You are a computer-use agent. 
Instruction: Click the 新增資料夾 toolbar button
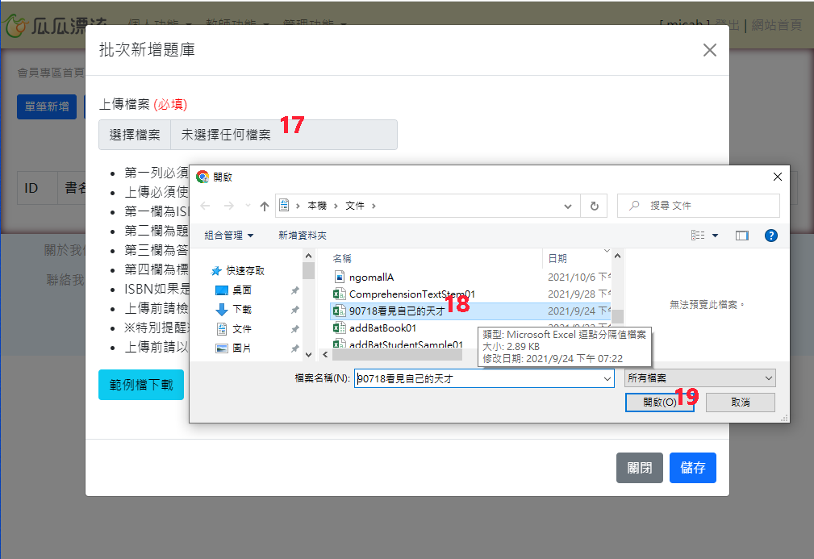[303, 236]
